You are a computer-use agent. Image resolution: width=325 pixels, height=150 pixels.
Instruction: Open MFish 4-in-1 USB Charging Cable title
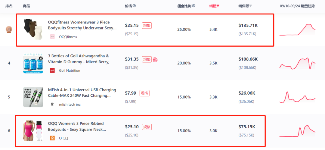pyautogui.click(x=82, y=93)
